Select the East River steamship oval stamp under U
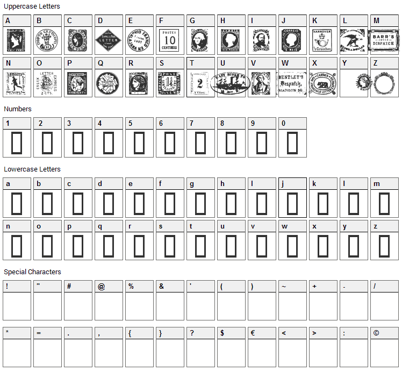Screen dimensions: 402x371 (x=230, y=83)
